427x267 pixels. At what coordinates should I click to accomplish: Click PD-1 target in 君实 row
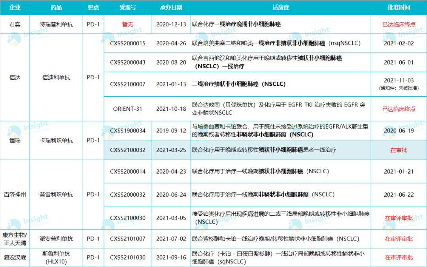[x=93, y=24]
